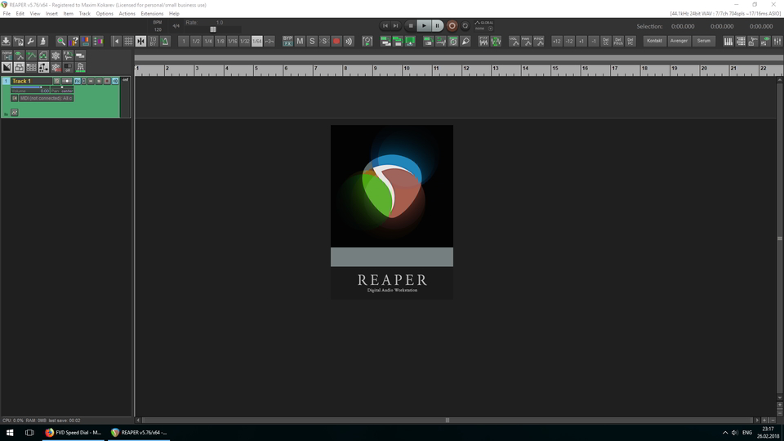Insert Avenger instrument button
This screenshot has width=784, height=441.
point(679,41)
